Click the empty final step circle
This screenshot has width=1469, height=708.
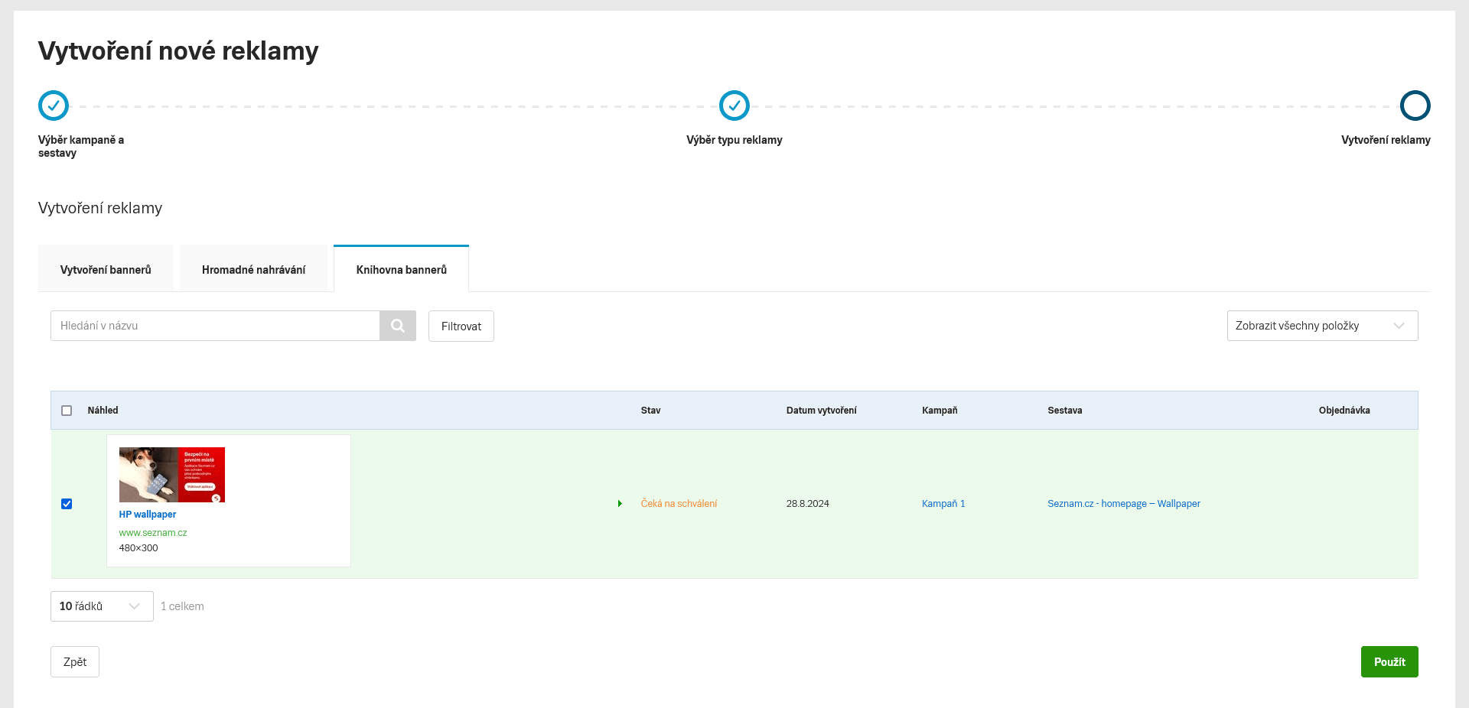tap(1415, 106)
